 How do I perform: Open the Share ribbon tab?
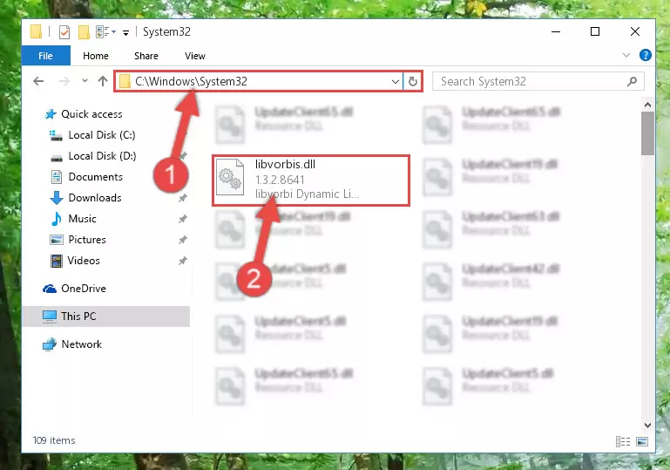(x=146, y=56)
